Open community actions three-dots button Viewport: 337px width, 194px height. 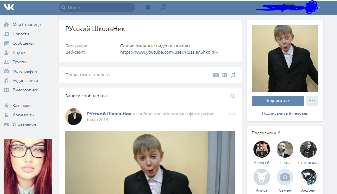click(x=312, y=101)
